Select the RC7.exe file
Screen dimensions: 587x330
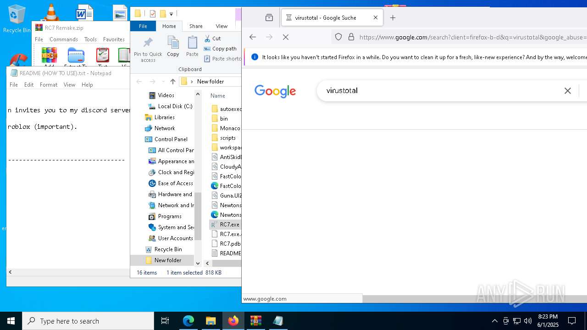[x=229, y=225]
